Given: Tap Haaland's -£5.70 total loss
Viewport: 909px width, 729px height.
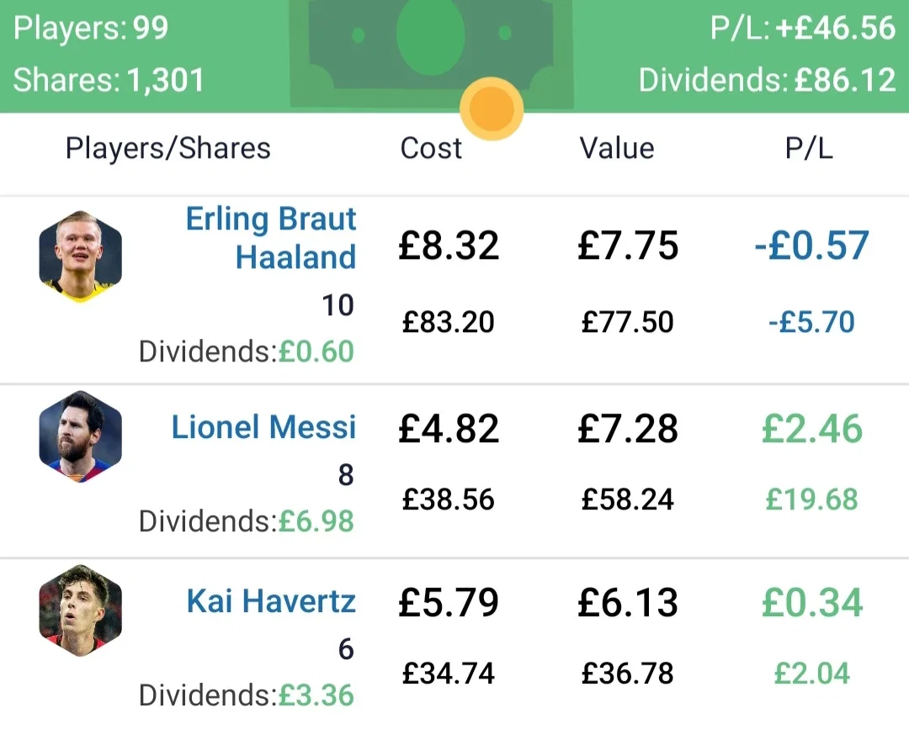Looking at the screenshot, I should coord(811,322).
